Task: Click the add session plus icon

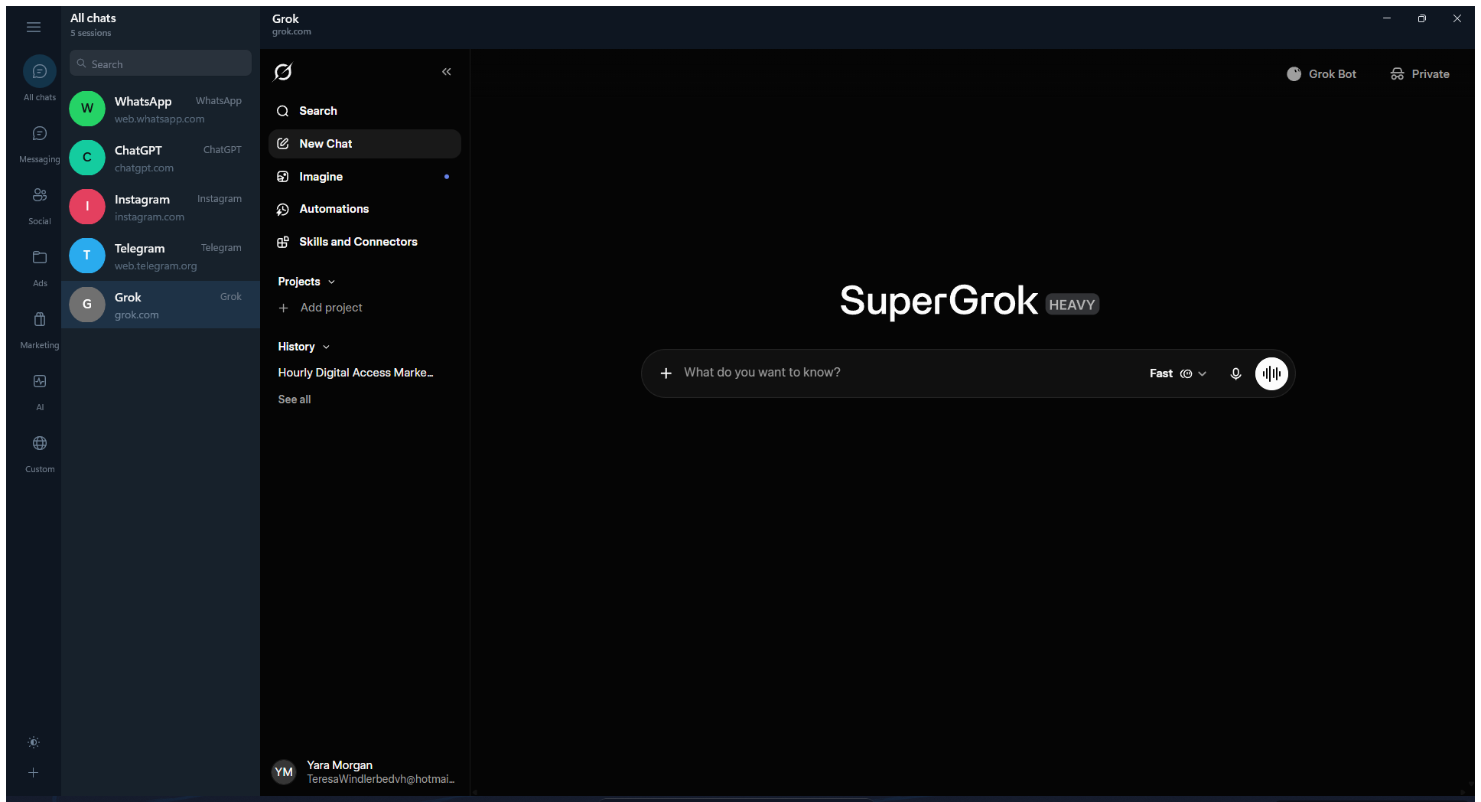Action: [x=34, y=773]
